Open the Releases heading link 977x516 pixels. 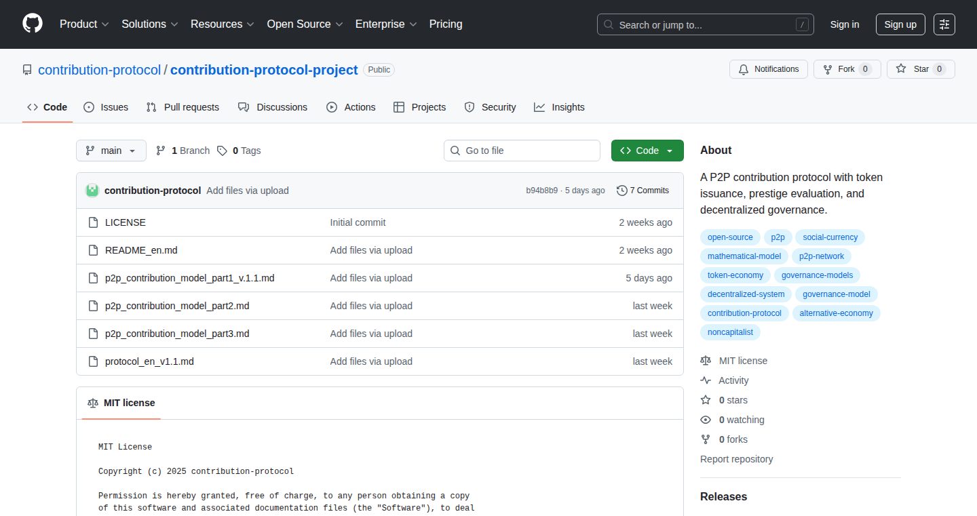click(723, 496)
